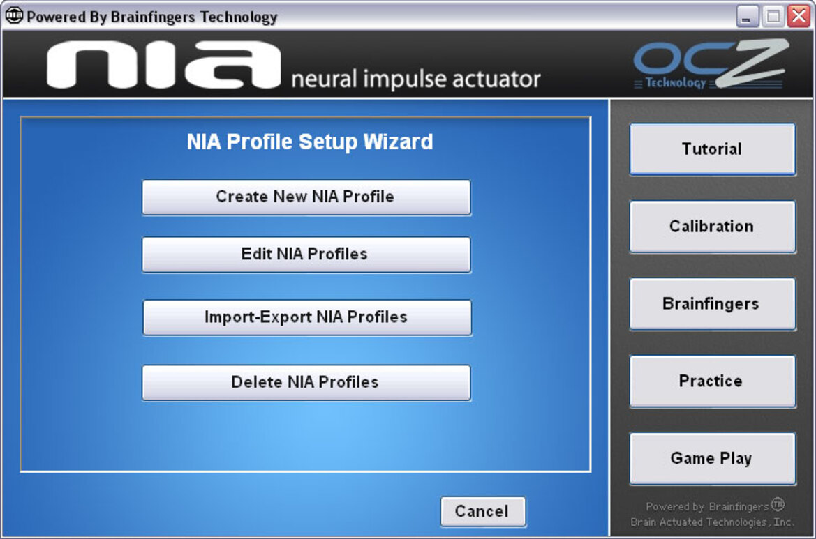
Task: Launch the Game Play section
Action: pyautogui.click(x=713, y=458)
